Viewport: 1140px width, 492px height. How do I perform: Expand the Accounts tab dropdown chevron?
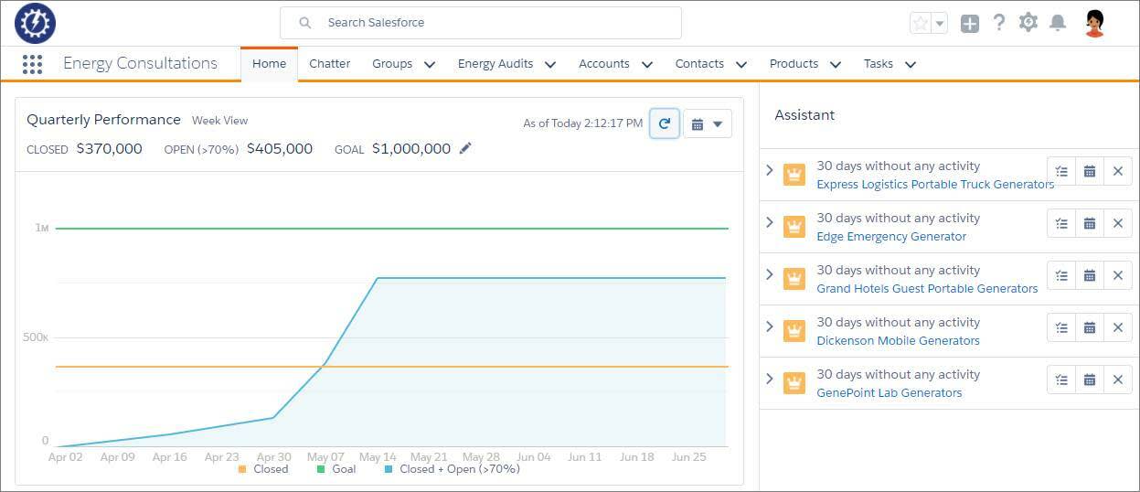tap(647, 65)
